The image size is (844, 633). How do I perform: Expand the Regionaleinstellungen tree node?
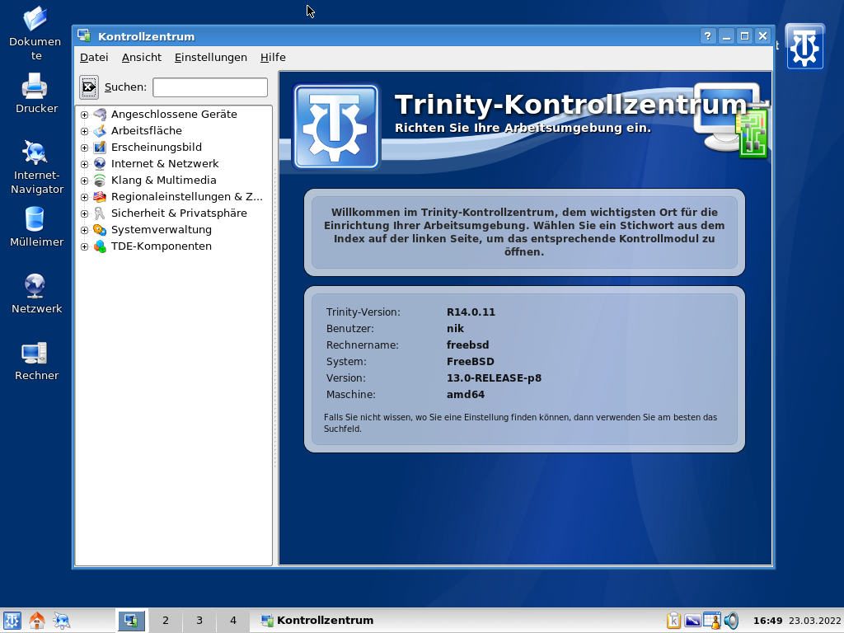coord(85,197)
